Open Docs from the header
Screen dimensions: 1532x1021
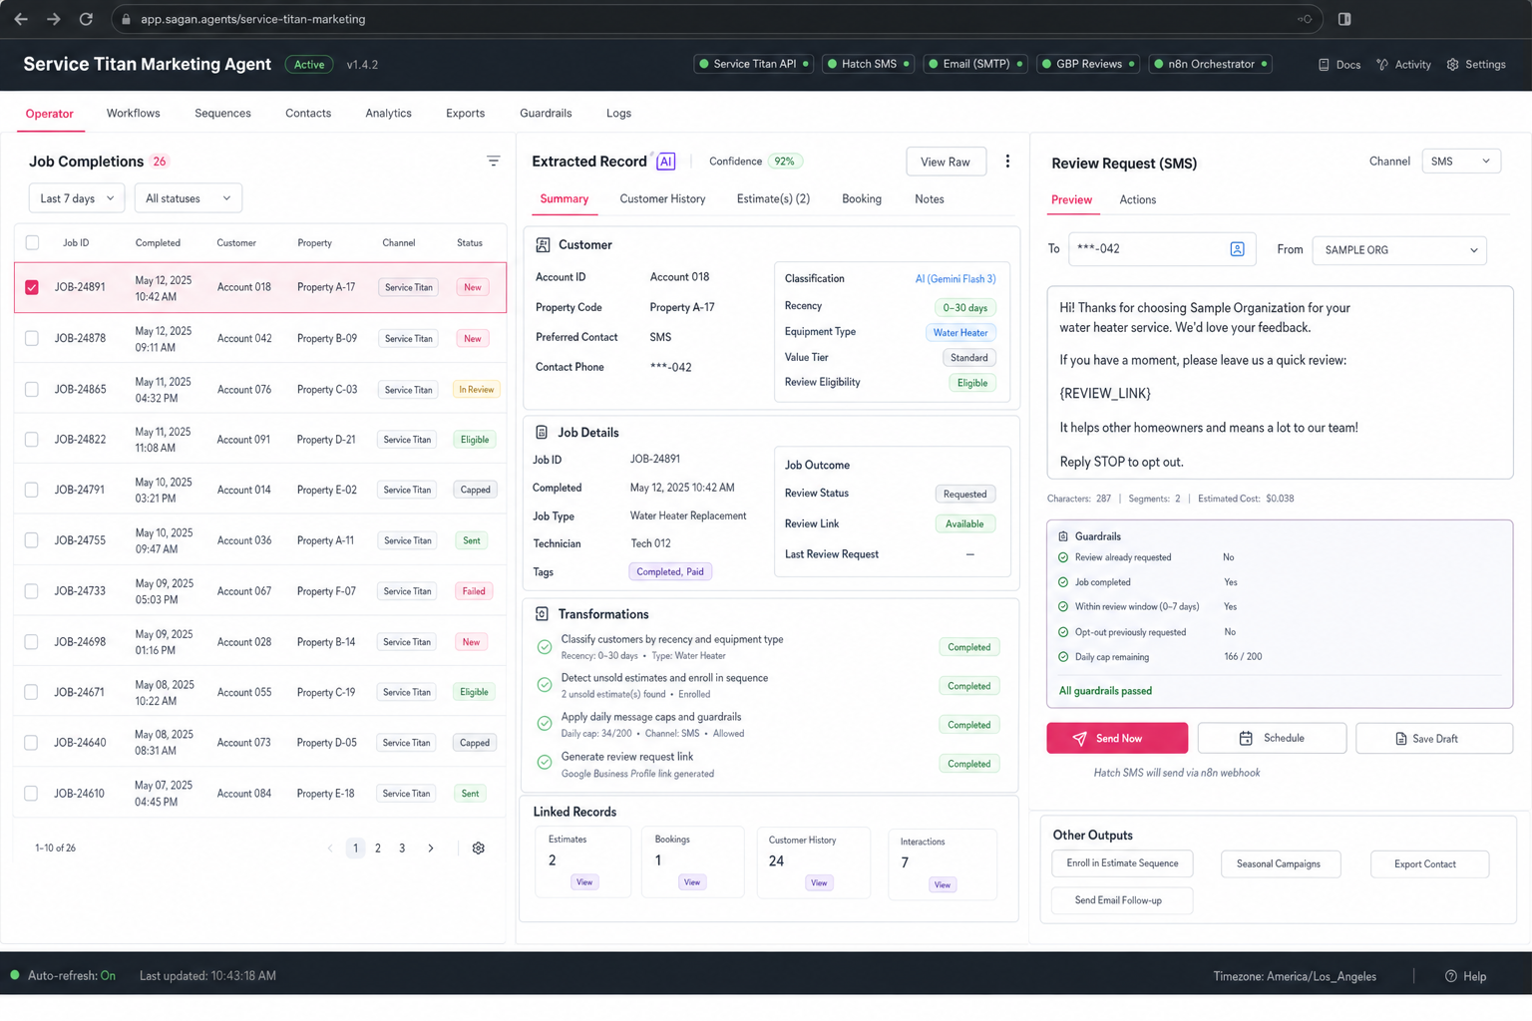[x=1339, y=64]
